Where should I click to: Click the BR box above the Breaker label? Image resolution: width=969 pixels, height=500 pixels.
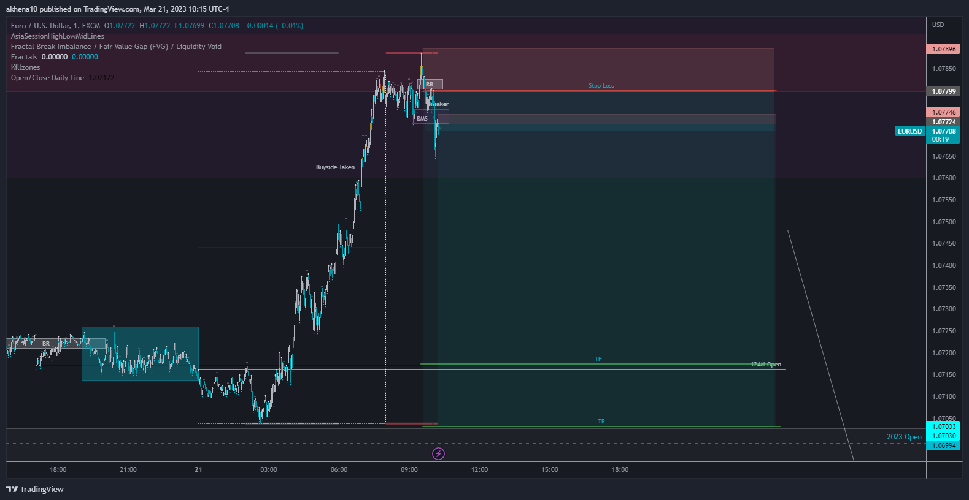point(430,85)
